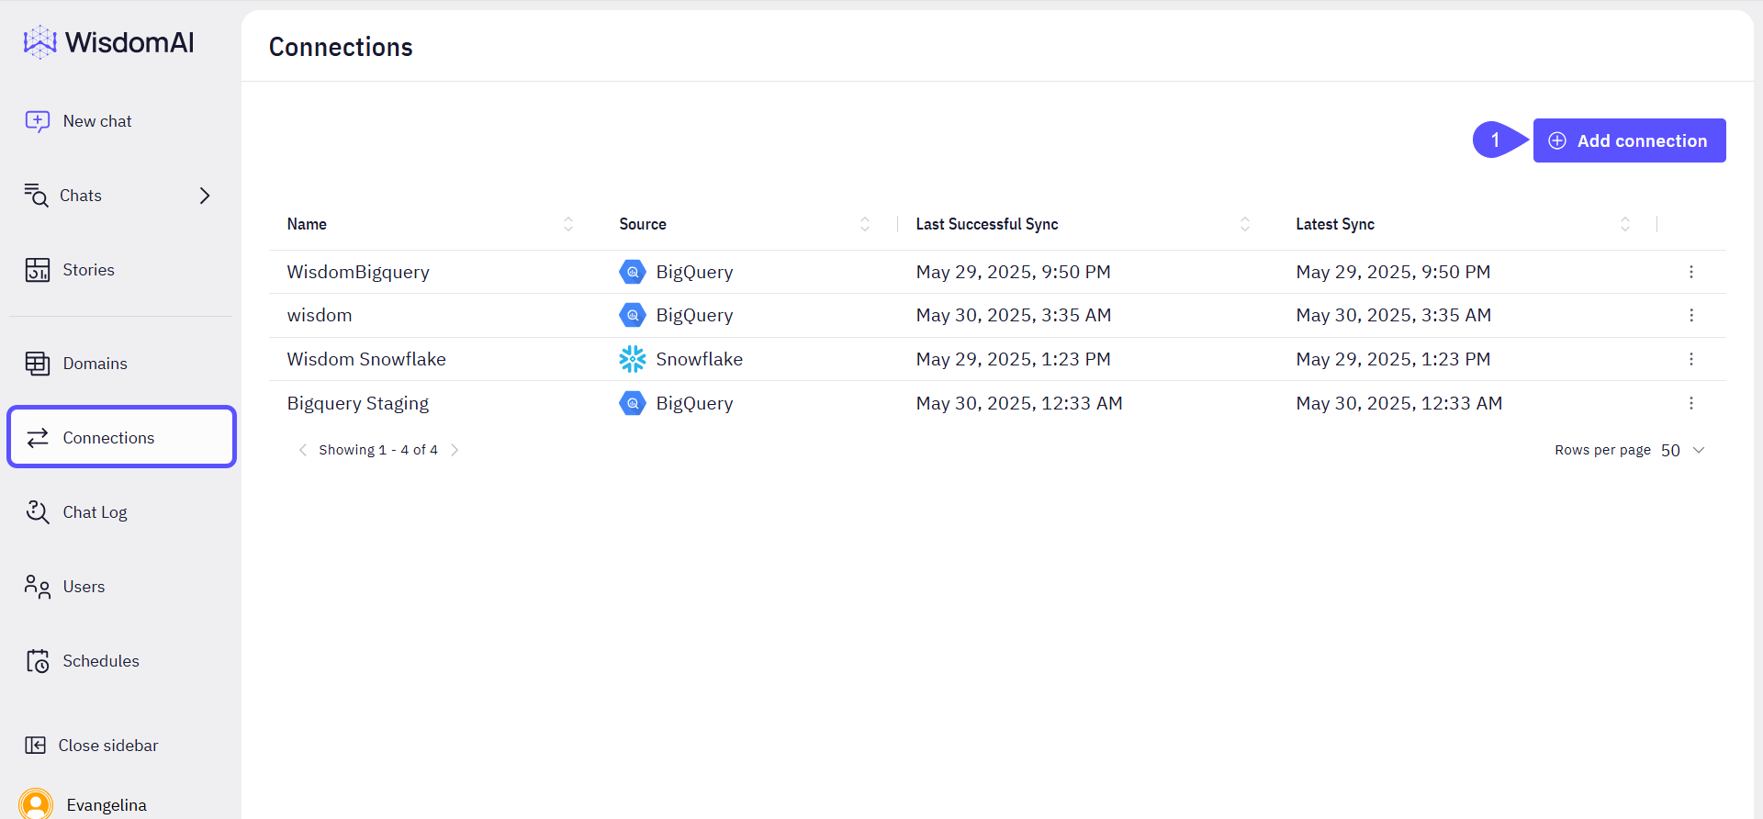Click Close sidebar label
1763x819 pixels.
coord(108,746)
